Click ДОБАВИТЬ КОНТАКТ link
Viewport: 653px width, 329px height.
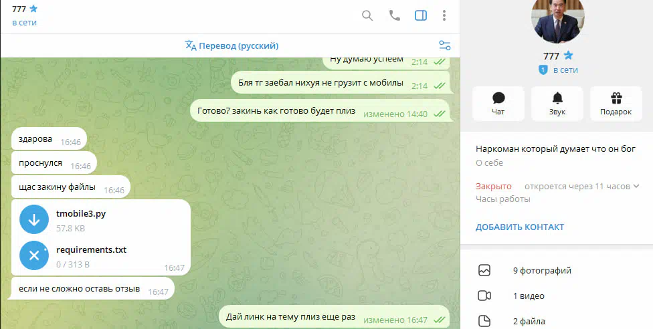point(520,227)
